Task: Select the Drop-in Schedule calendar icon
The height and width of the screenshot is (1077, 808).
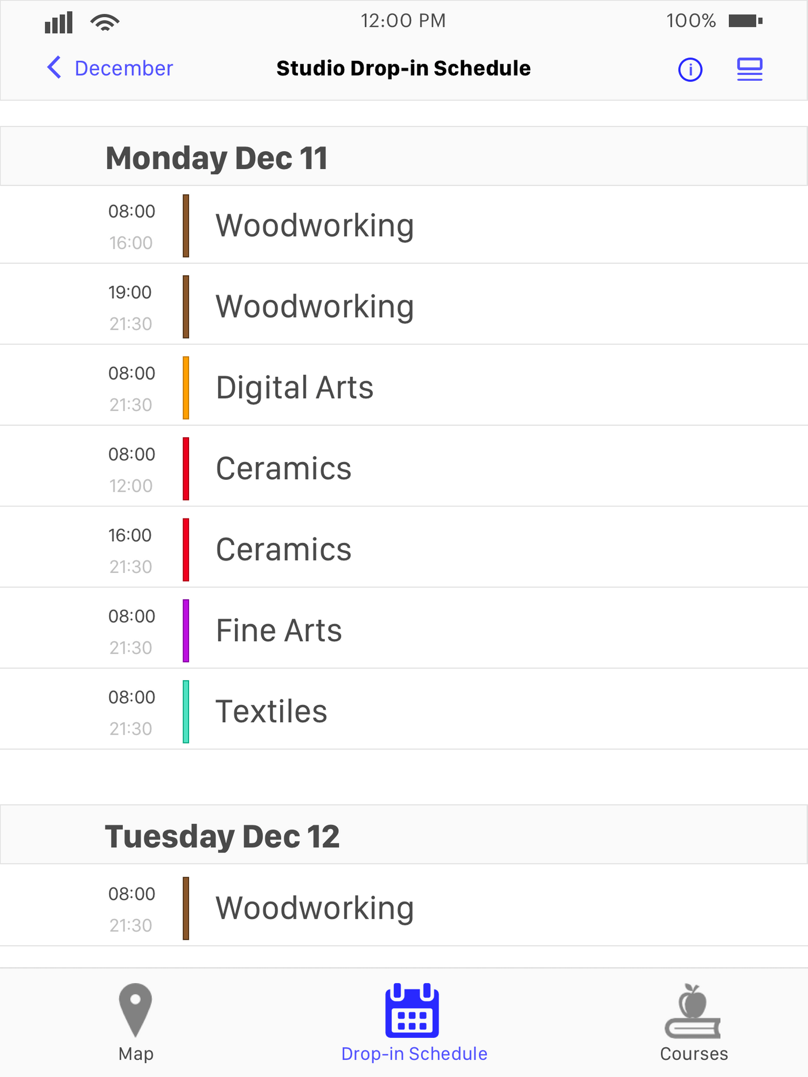Action: point(412,1010)
